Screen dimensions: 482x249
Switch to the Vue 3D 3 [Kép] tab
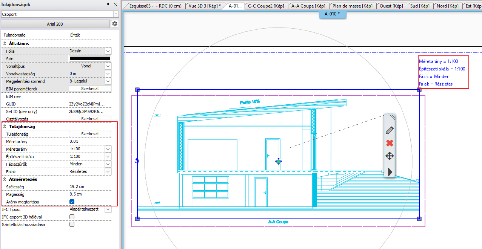tap(205, 6)
